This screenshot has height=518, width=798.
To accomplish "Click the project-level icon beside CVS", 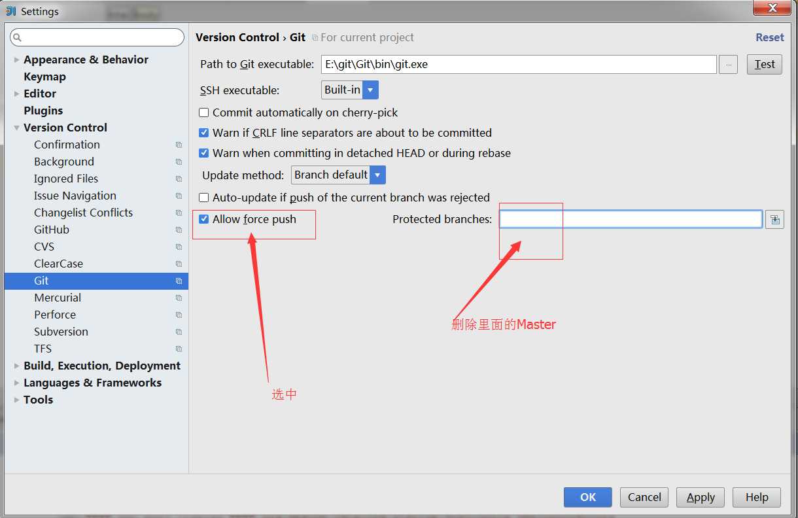I will 179,247.
